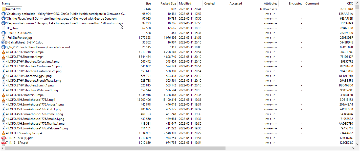The image size is (360, 151).
Task: Click the PNG icon for 4.LOFO.37HV.Shooters.Eggs.1.png
Action: [4, 76]
